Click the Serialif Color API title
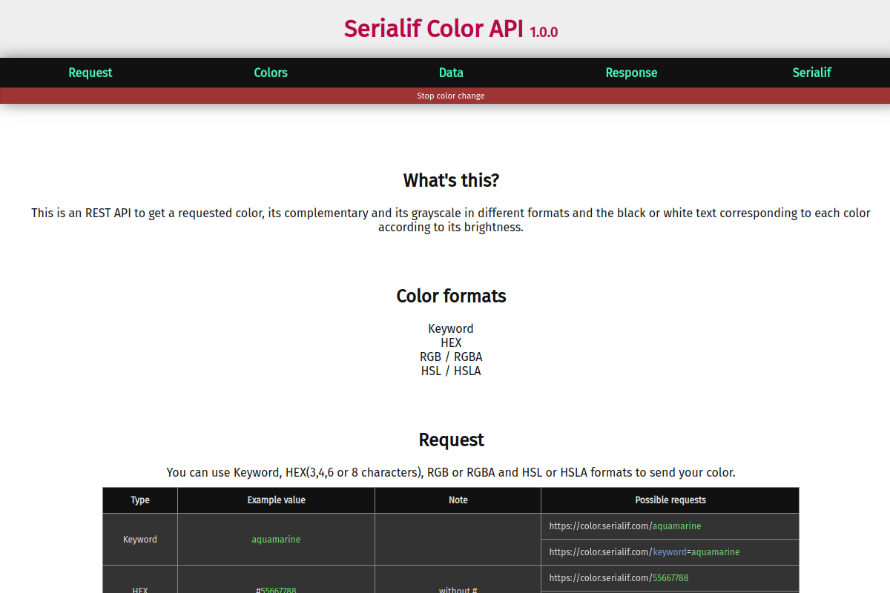This screenshot has width=890, height=593. click(x=434, y=29)
